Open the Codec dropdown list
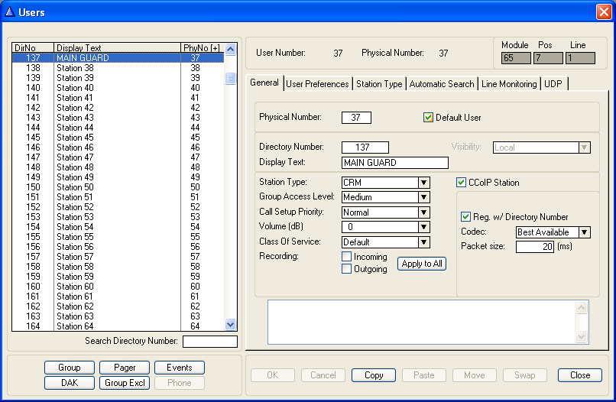The image size is (616, 402). click(584, 232)
